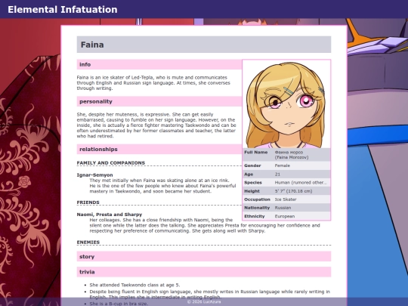Click the Gender label in infobox
The height and width of the screenshot is (306, 408).
(x=252, y=165)
